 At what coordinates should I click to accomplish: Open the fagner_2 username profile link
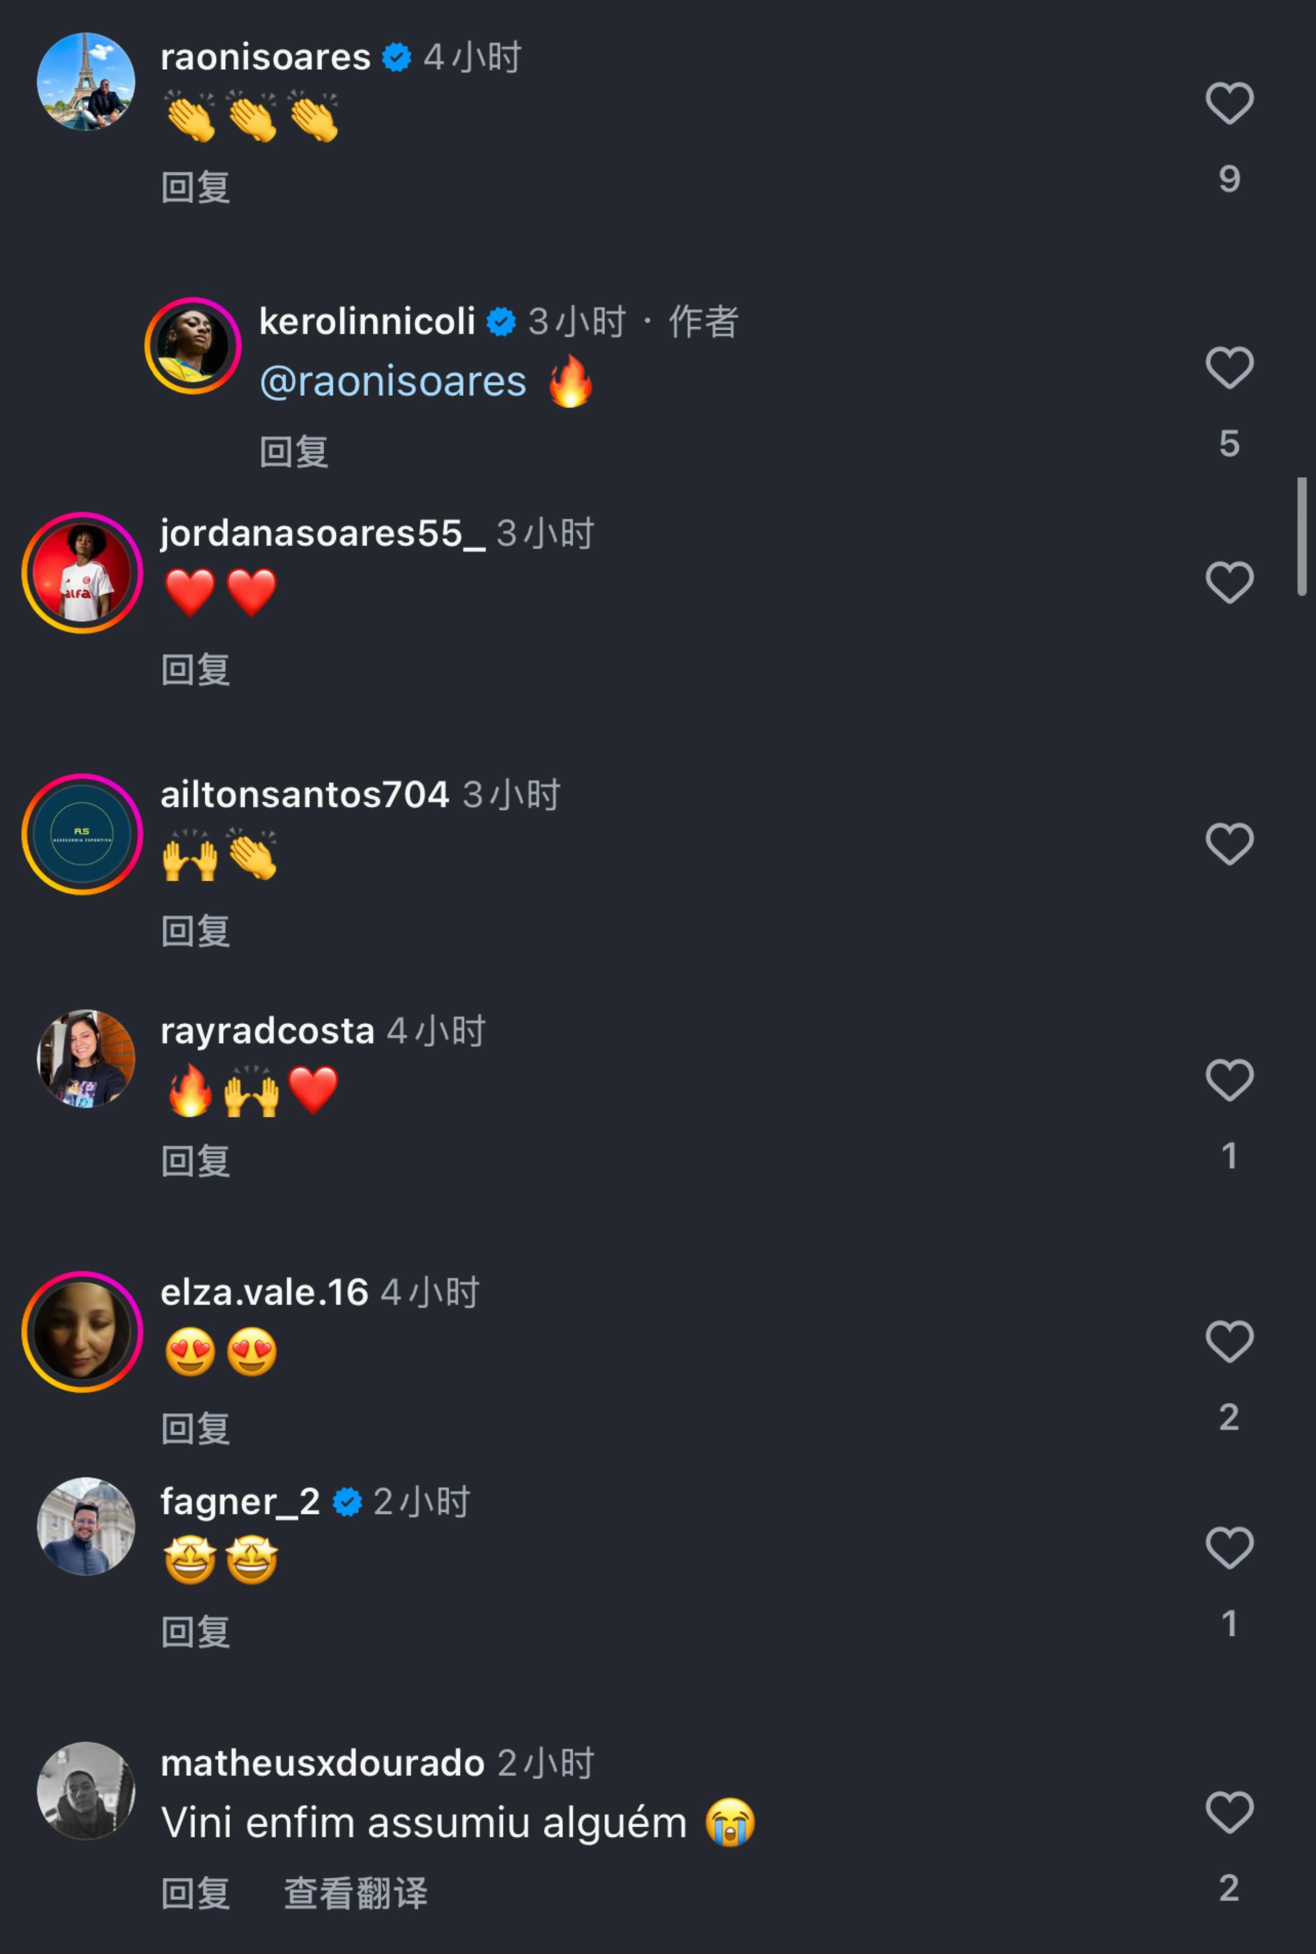[x=240, y=1502]
